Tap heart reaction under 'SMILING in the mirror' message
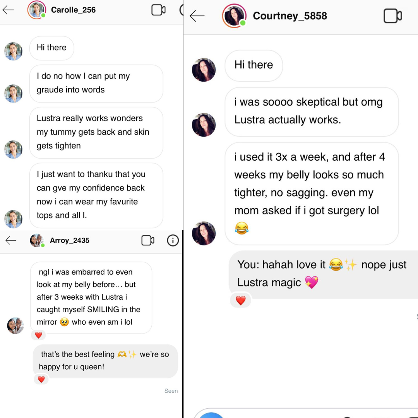Viewport: 418px width, 418px height. coord(38,335)
